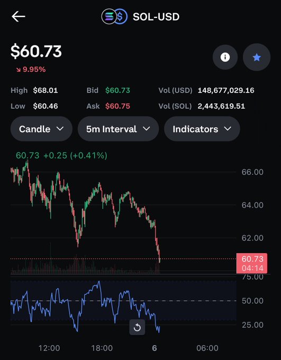The image size is (281, 360).
Task: Expand the Indicators dropdown
Action: [202, 129]
